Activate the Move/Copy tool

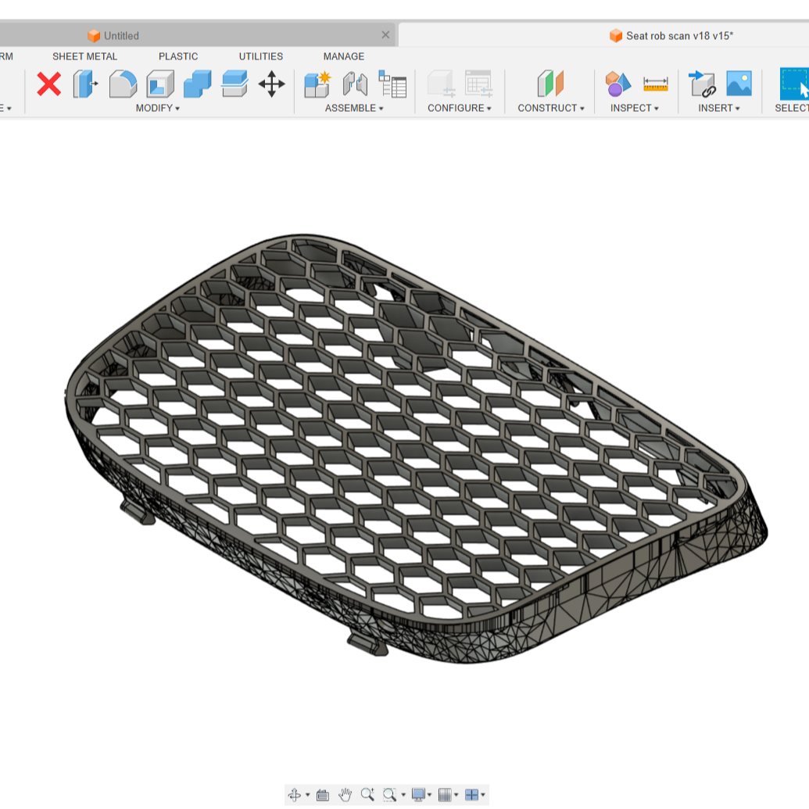pos(272,84)
